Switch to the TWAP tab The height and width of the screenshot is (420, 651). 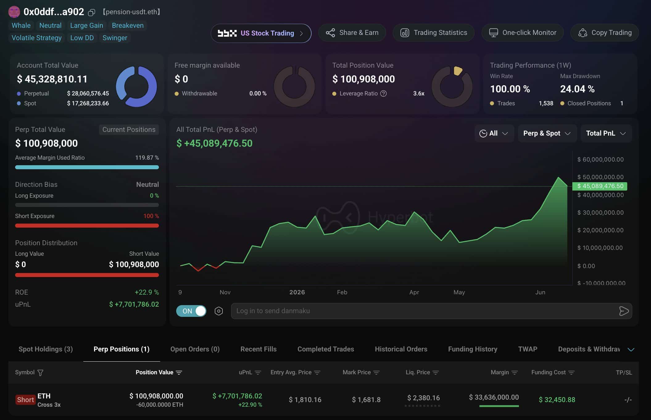[528, 349]
